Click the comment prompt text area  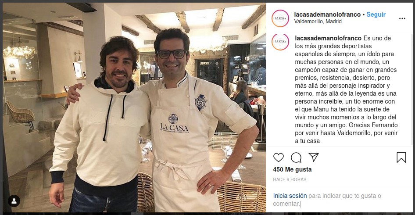pos(327,200)
